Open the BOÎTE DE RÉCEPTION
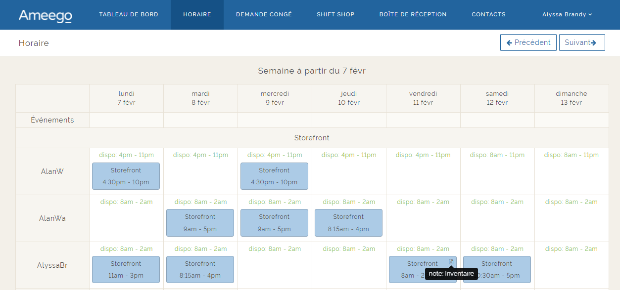620x290 pixels. [413, 14]
